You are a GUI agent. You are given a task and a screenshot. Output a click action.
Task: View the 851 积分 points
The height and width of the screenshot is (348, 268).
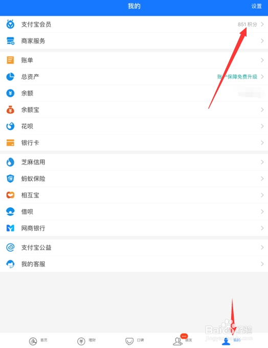[x=248, y=24]
